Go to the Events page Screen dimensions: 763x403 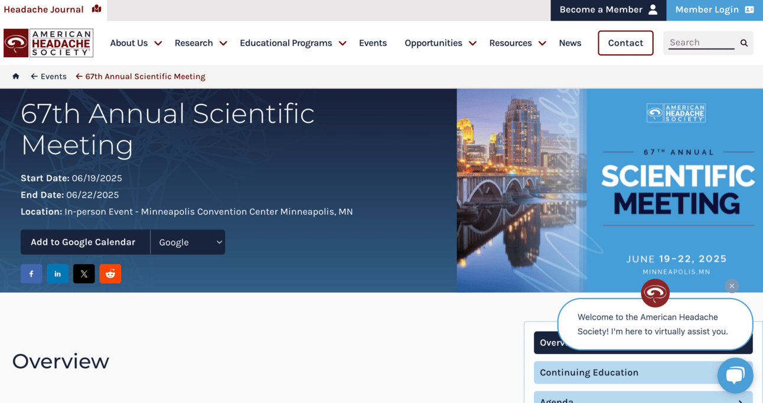pyautogui.click(x=373, y=43)
